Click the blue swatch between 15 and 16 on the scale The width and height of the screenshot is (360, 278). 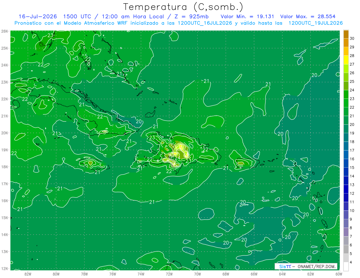(x=346, y=163)
